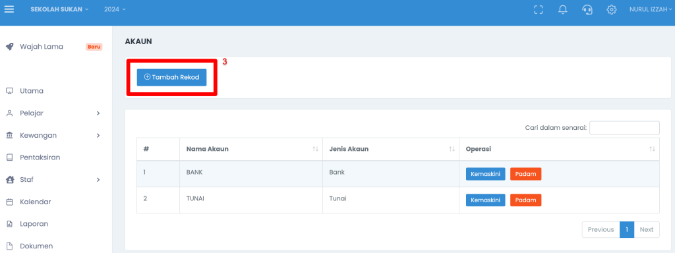Expand the Staf submenu chevron

coord(98,179)
